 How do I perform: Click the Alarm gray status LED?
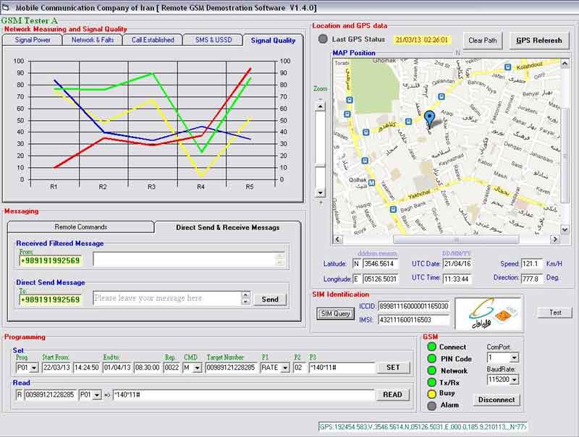(431, 406)
